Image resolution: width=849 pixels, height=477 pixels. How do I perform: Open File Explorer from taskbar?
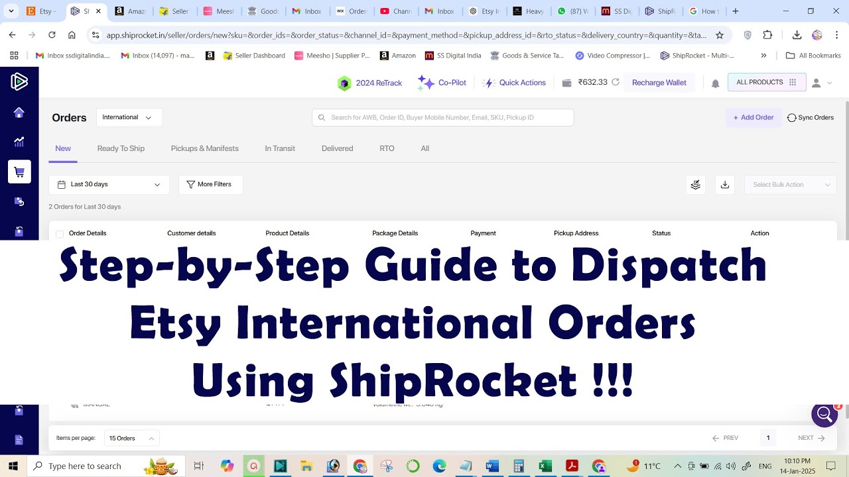pyautogui.click(x=306, y=466)
